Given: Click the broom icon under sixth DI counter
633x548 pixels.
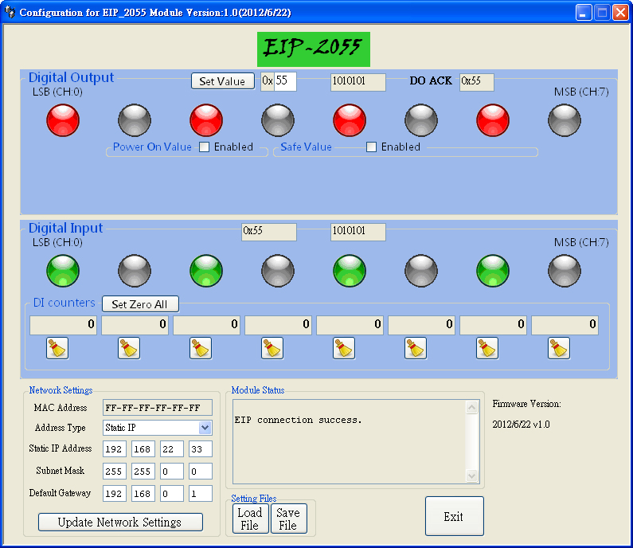Looking at the screenshot, I should tap(416, 348).
